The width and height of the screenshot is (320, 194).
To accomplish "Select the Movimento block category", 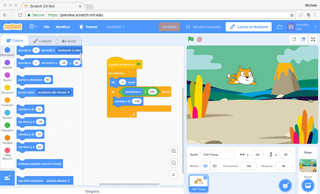I will click(7, 52).
